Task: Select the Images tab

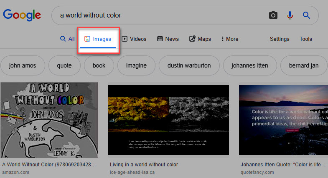Action: (x=98, y=39)
